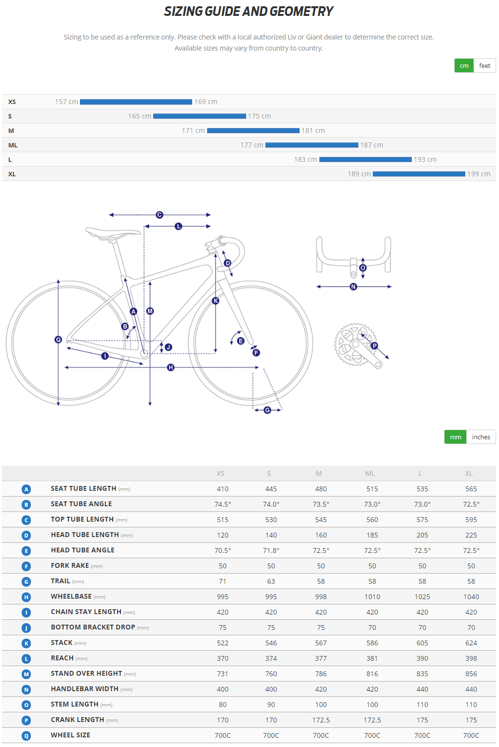Click the cm unit button
499x747 pixels.
pos(463,66)
